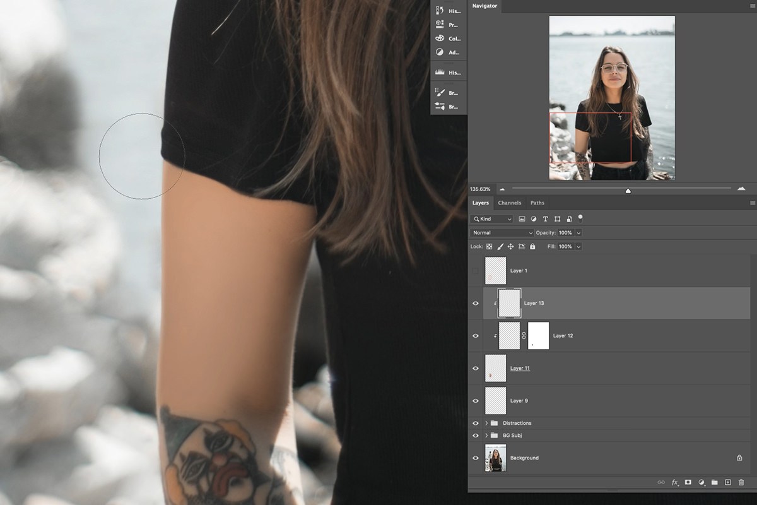757x505 pixels.
Task: Filter layers by adjustment layers icon
Action: point(534,219)
